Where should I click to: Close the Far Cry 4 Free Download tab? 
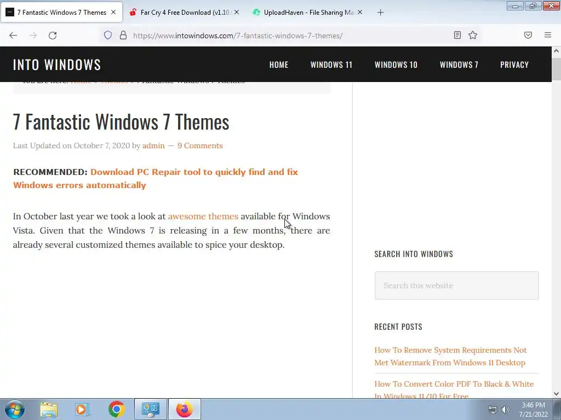(x=237, y=12)
